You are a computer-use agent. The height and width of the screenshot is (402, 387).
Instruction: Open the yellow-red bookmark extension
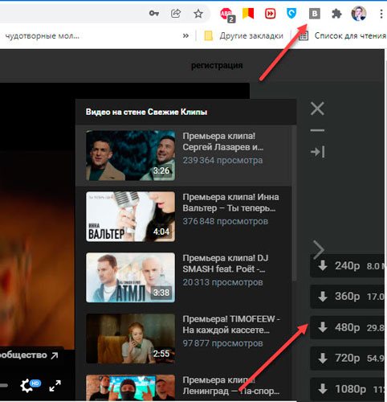(248, 13)
